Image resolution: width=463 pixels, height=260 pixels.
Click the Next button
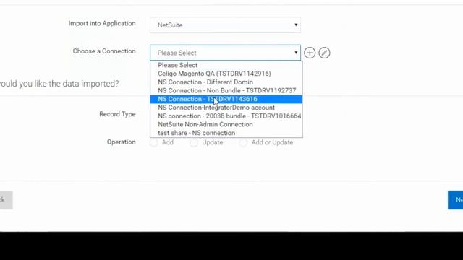click(x=455, y=200)
